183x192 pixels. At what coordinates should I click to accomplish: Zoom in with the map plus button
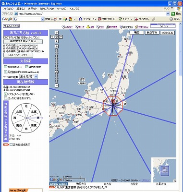(57, 46)
